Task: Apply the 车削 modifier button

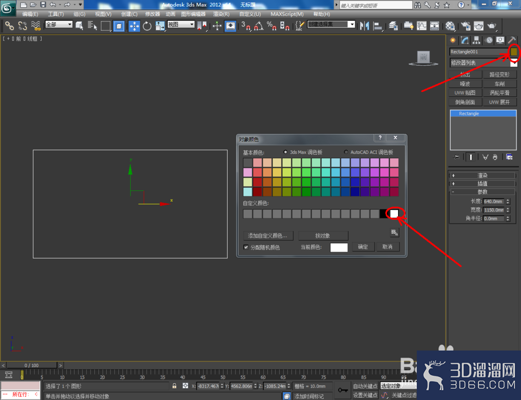Action: pyautogui.click(x=500, y=84)
